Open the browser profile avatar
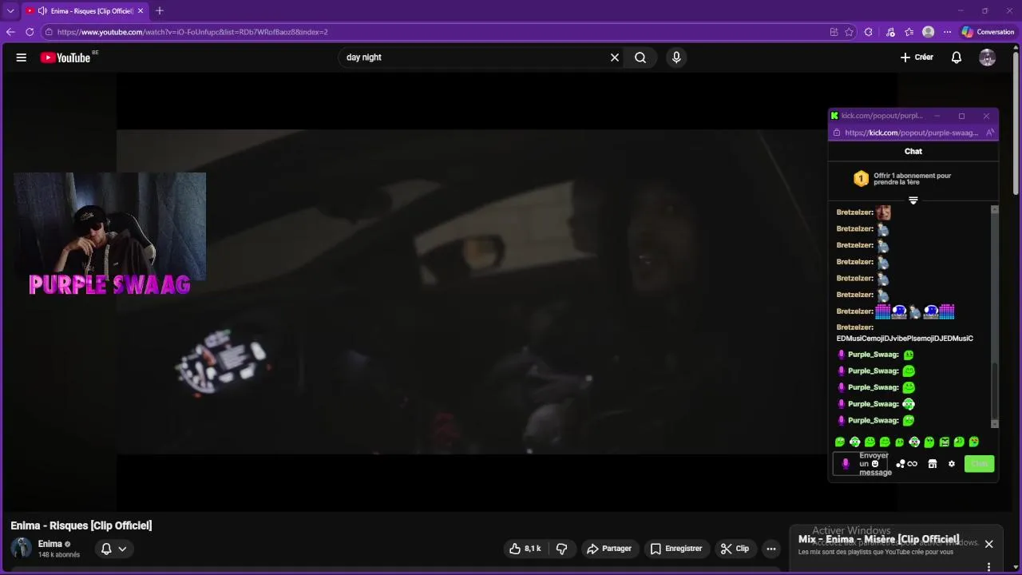 coord(928,32)
